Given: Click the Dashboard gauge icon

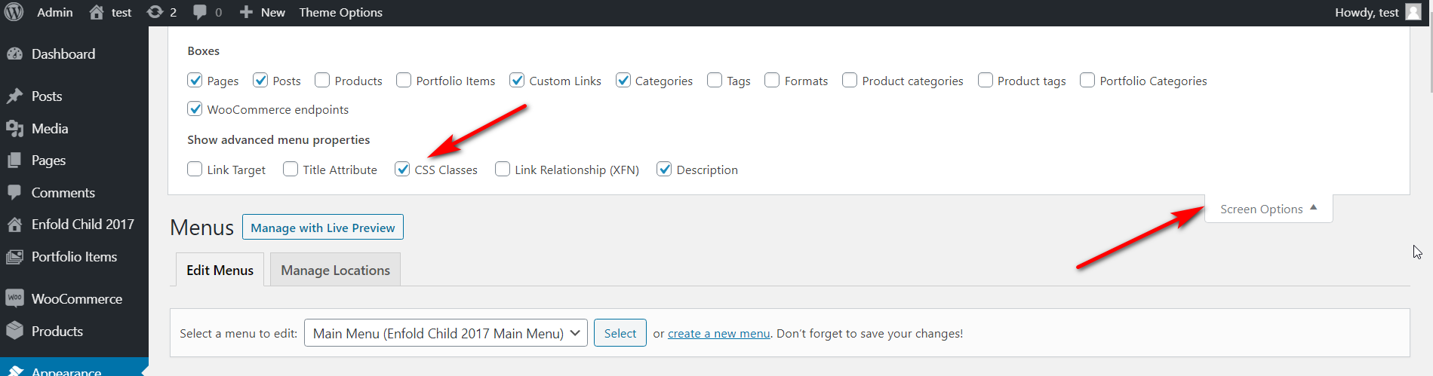Looking at the screenshot, I should pyautogui.click(x=14, y=54).
